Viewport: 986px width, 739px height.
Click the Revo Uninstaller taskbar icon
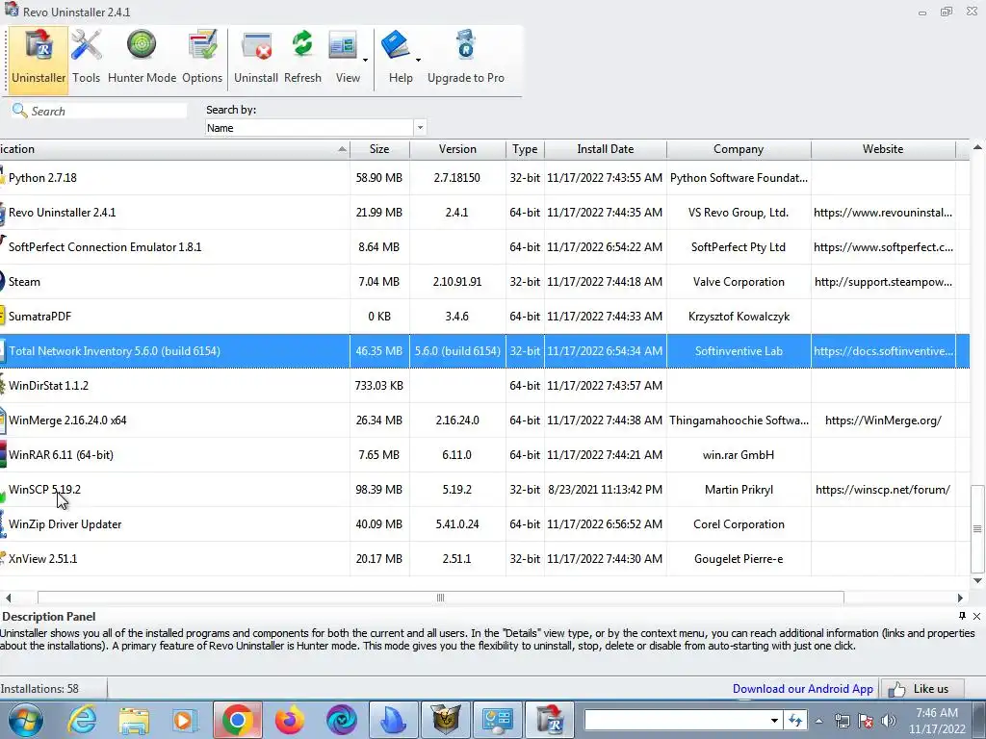[x=550, y=720]
